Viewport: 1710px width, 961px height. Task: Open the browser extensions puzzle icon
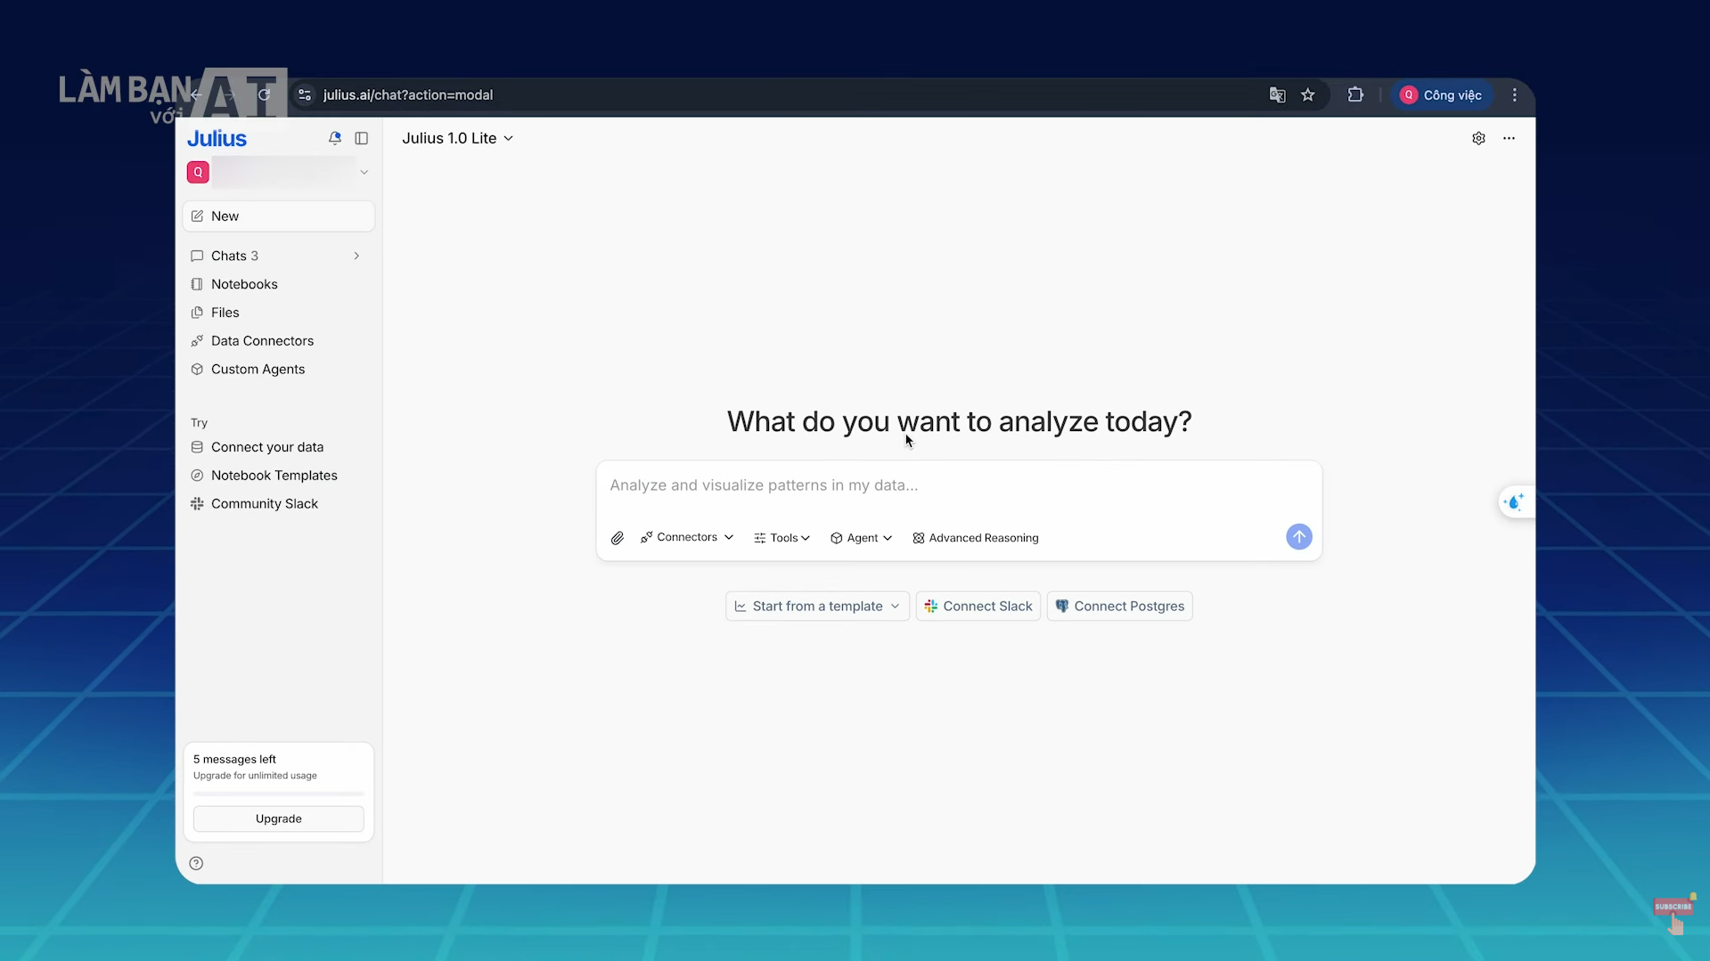click(x=1355, y=95)
